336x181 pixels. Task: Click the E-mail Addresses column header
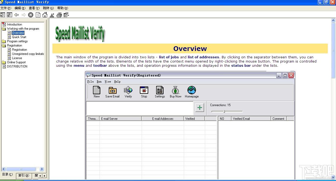click(x=163, y=119)
